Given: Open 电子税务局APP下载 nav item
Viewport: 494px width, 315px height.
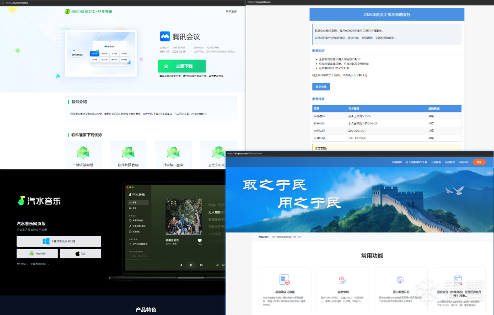Looking at the screenshot, I should coord(416,162).
